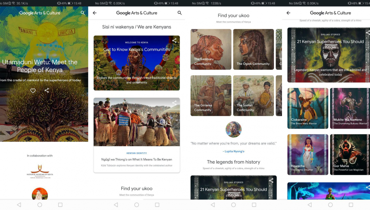Open the Mukite Wa Nameme card
This screenshot has height=210, width=370.
tap(350, 108)
